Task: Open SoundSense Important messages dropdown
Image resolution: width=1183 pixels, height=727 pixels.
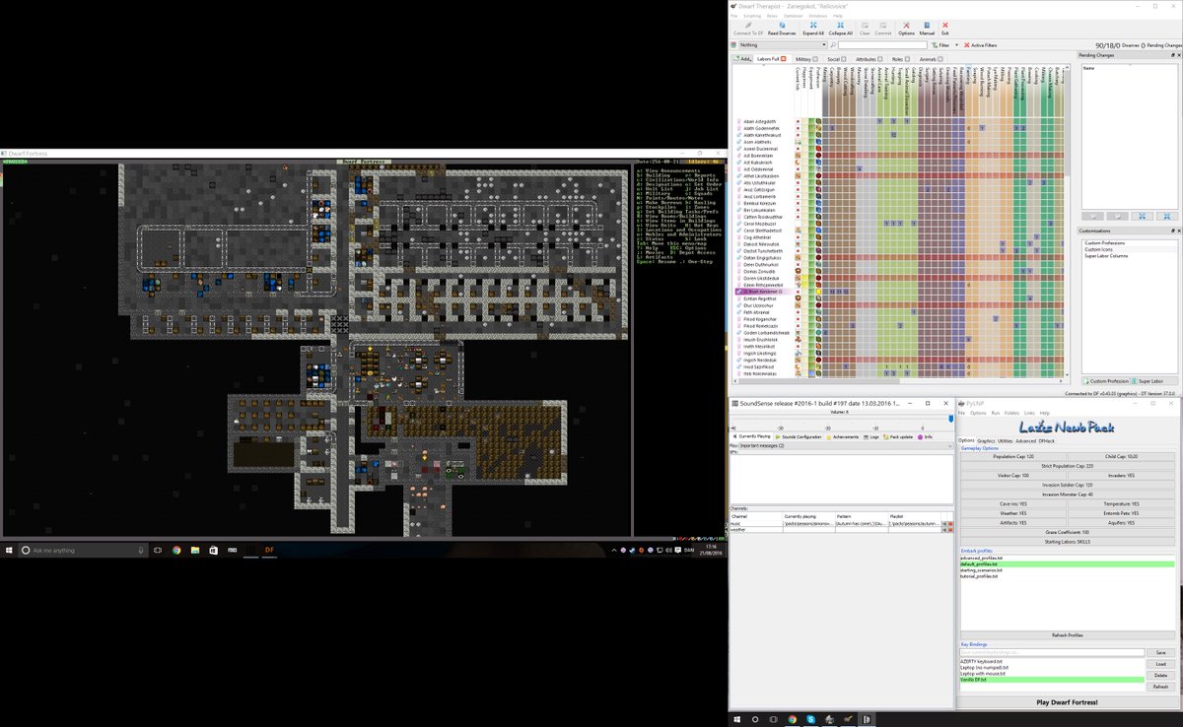Action: pyautogui.click(x=845, y=445)
